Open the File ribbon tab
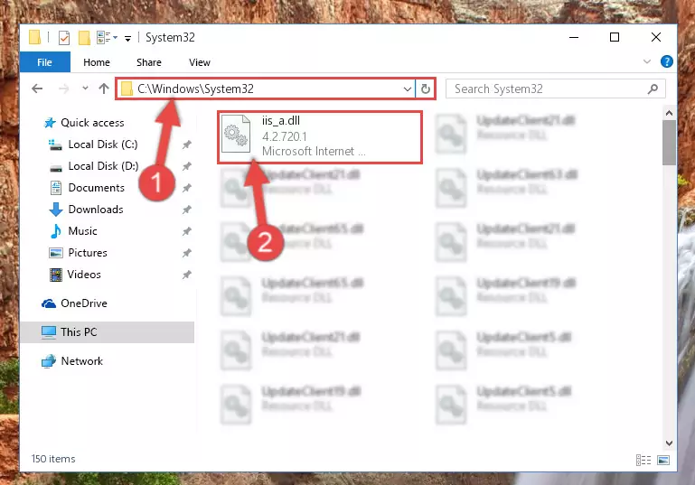 tap(45, 62)
